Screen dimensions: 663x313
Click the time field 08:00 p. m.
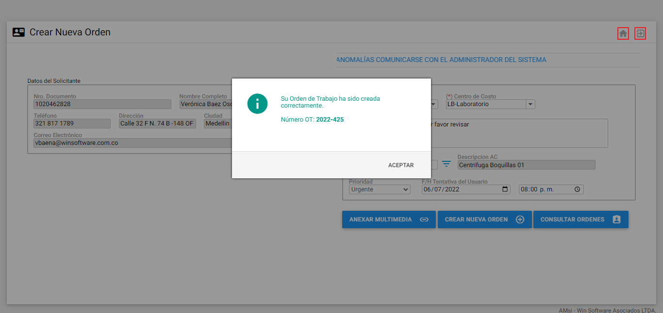[x=551, y=189]
